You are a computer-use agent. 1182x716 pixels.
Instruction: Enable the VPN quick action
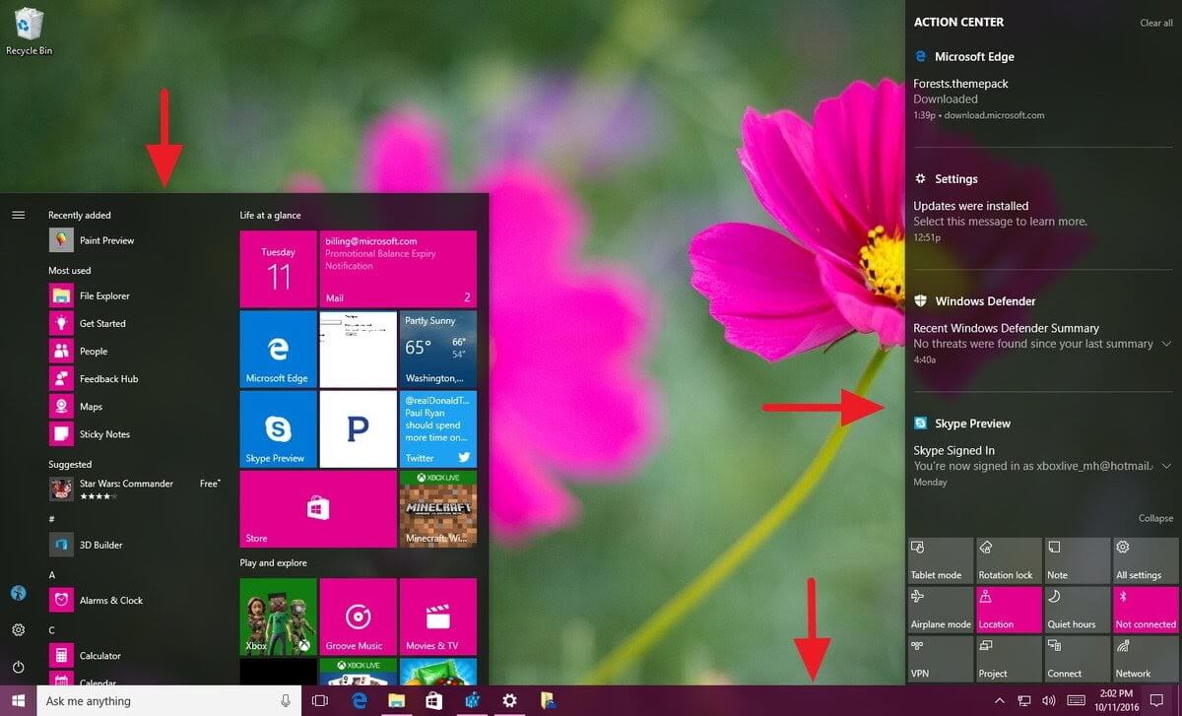pyautogui.click(x=940, y=658)
